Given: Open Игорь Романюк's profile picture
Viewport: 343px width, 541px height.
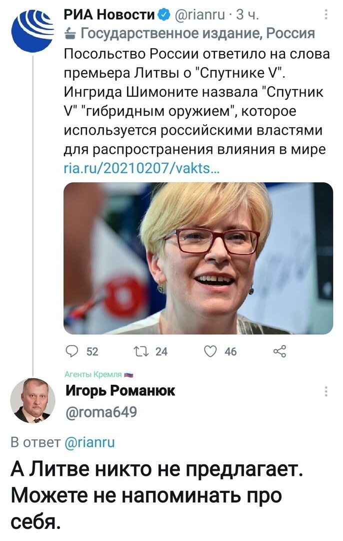Looking at the screenshot, I should (32, 400).
